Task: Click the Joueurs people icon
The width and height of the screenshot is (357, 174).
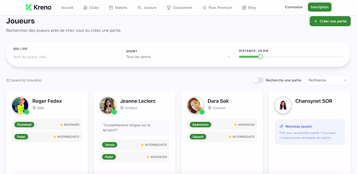Action: 139,7
